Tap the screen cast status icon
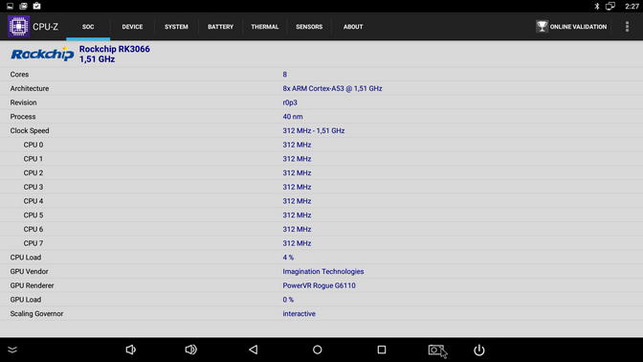Image resolution: width=643 pixels, height=362 pixels. (x=610, y=6)
